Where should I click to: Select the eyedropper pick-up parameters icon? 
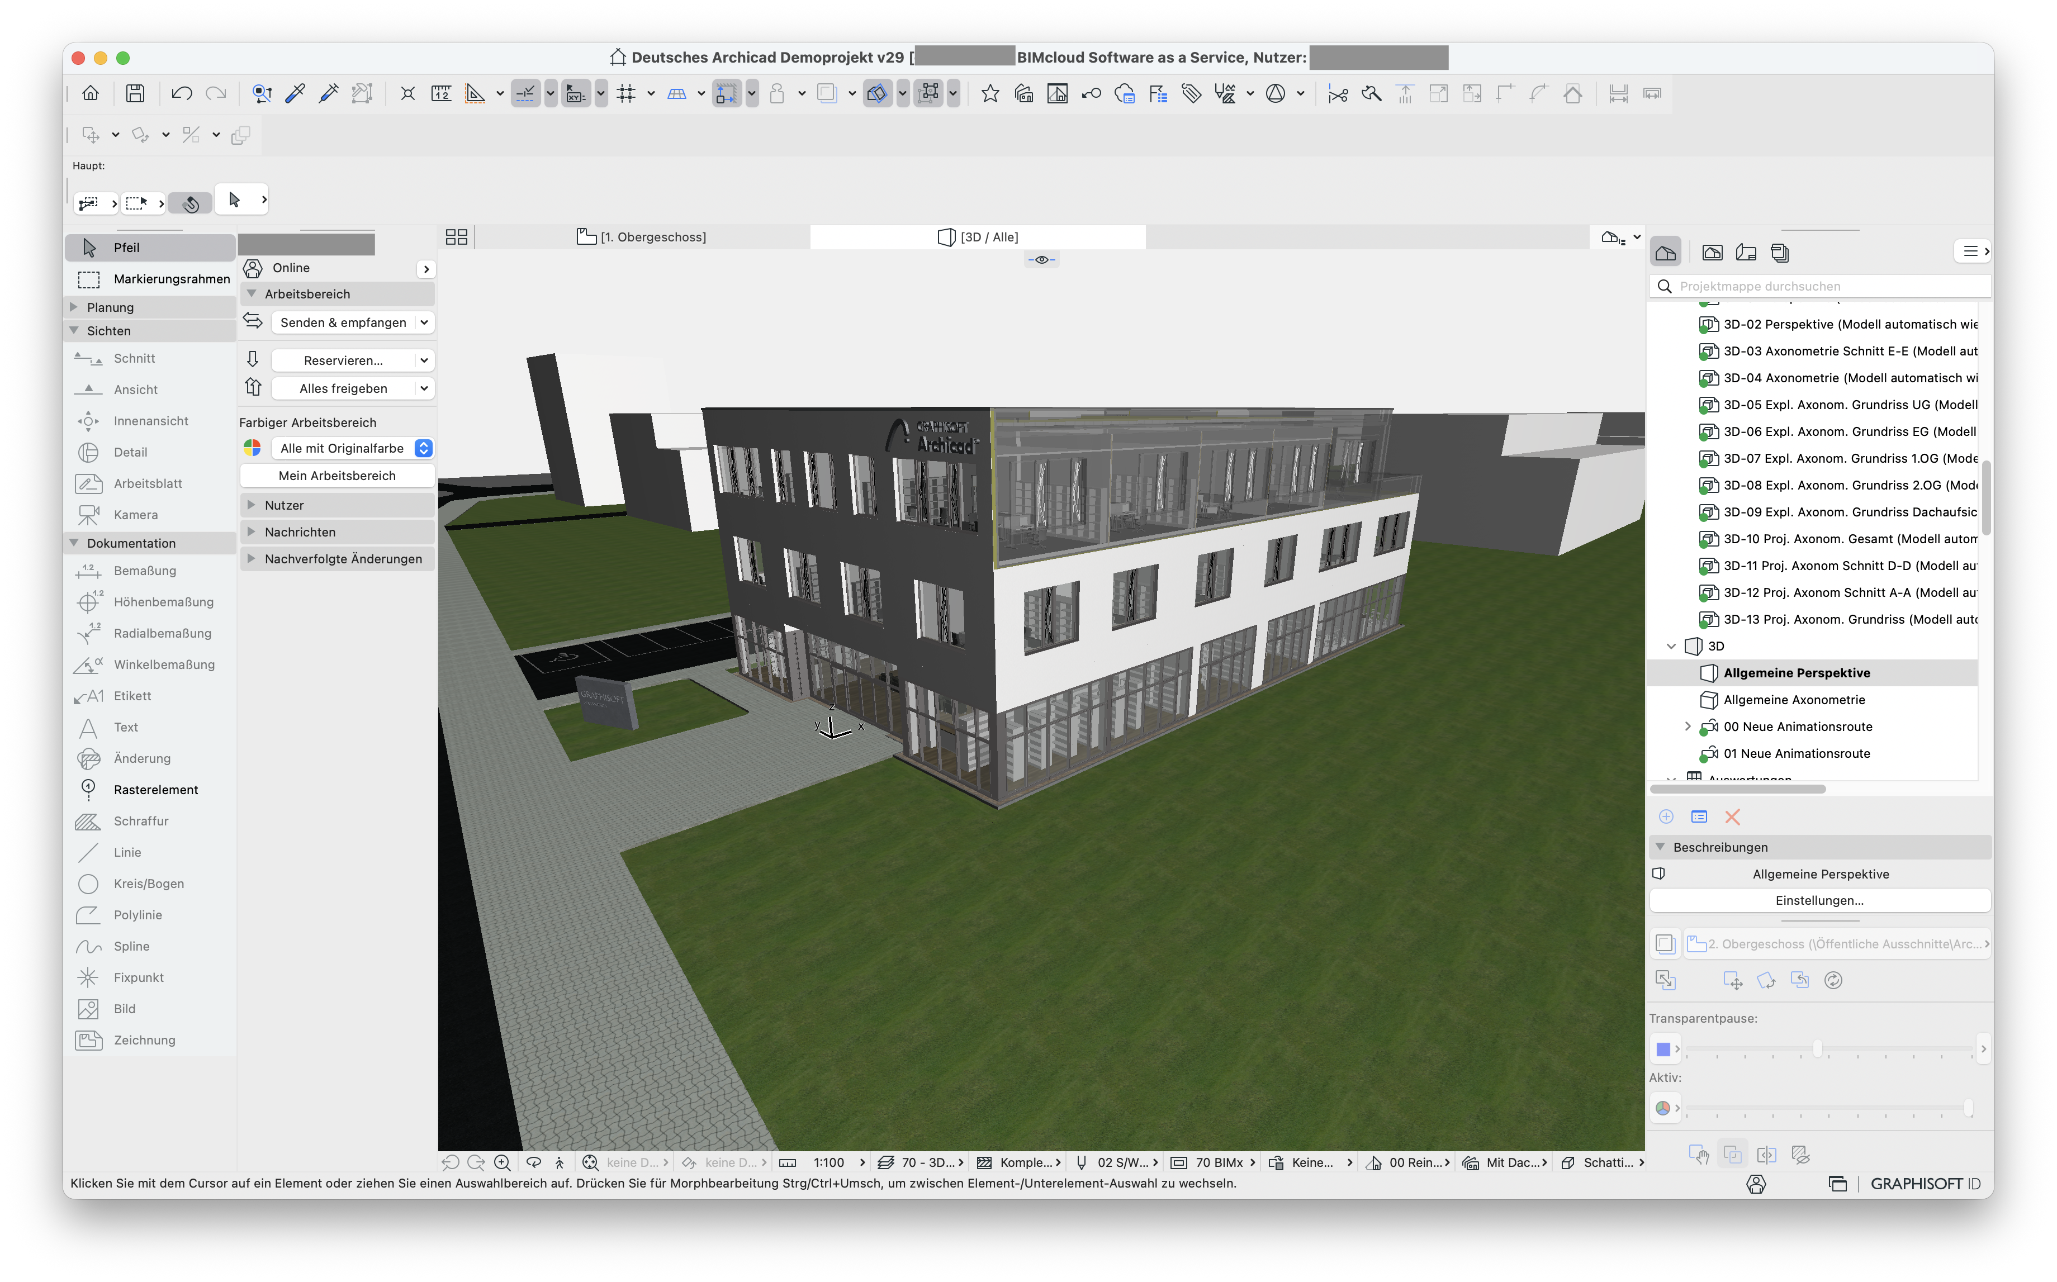point(295,93)
